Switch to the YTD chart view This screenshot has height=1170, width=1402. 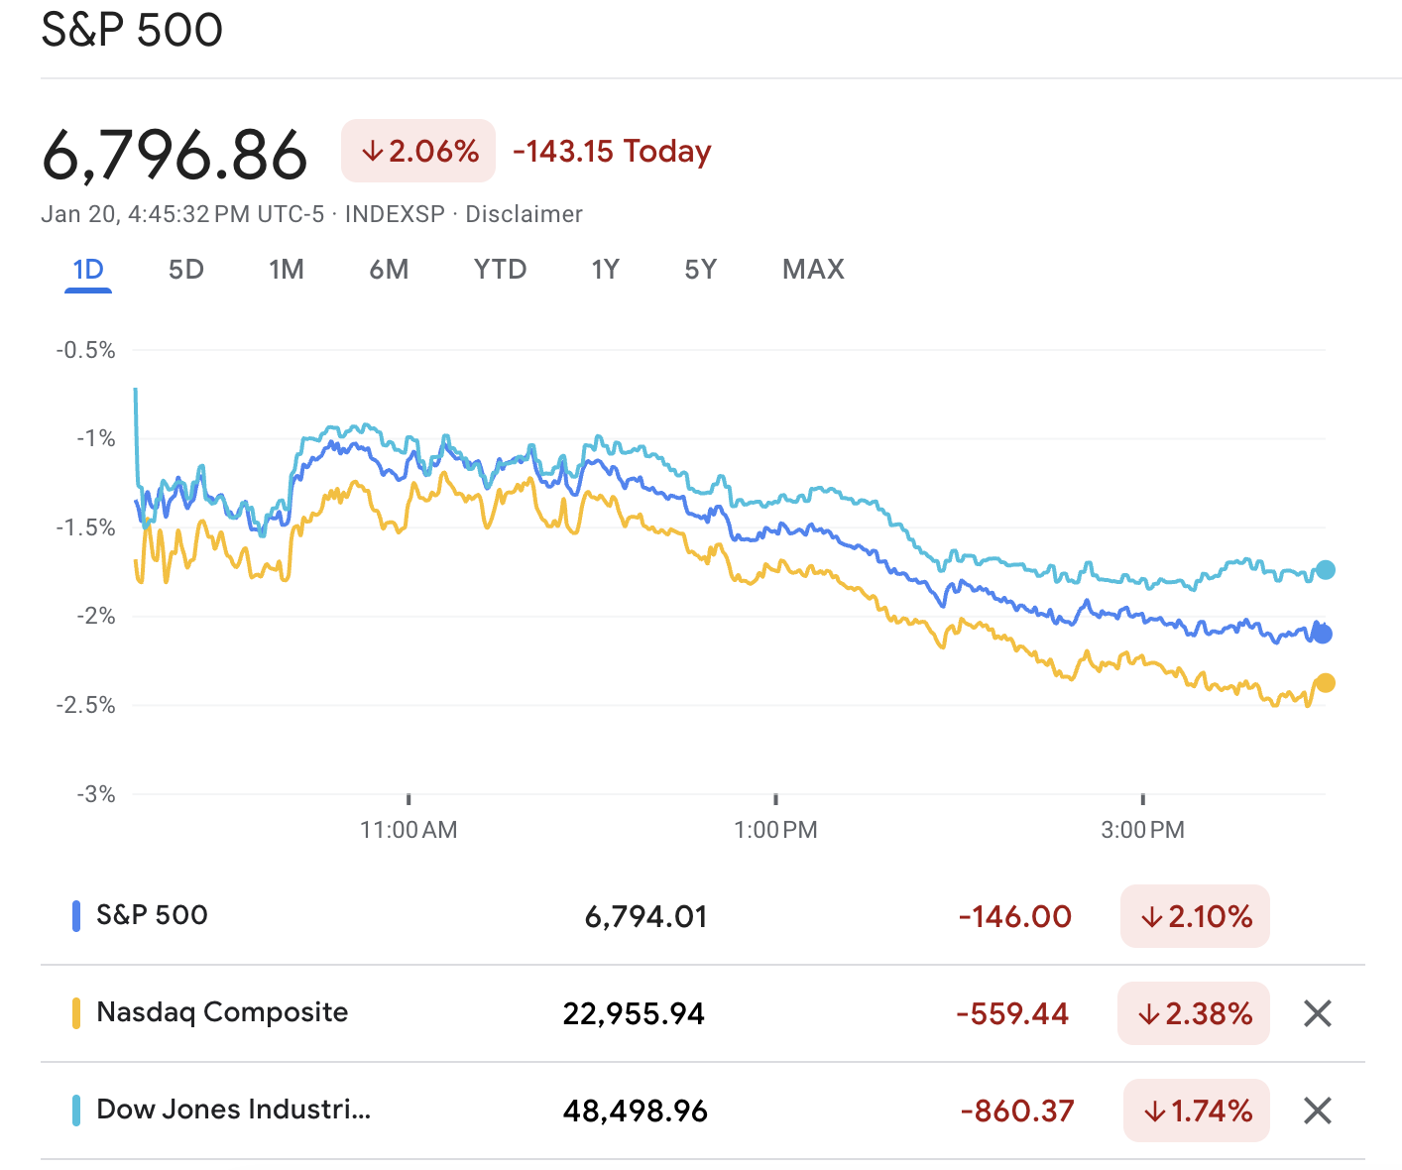(x=499, y=269)
